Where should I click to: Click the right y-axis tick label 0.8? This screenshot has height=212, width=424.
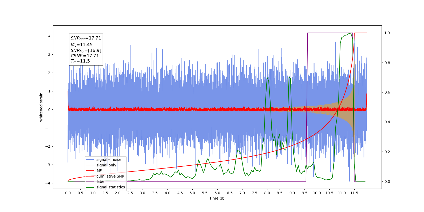(387, 63)
